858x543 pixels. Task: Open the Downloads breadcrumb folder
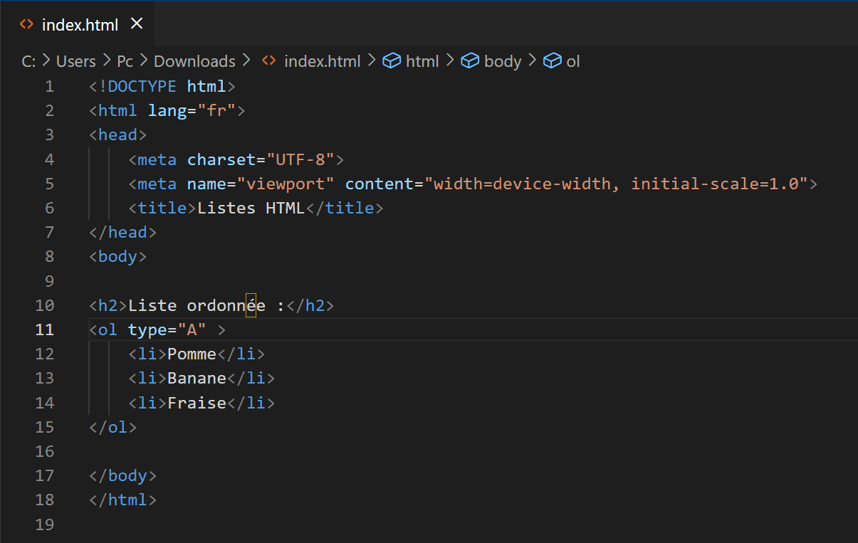click(x=194, y=61)
